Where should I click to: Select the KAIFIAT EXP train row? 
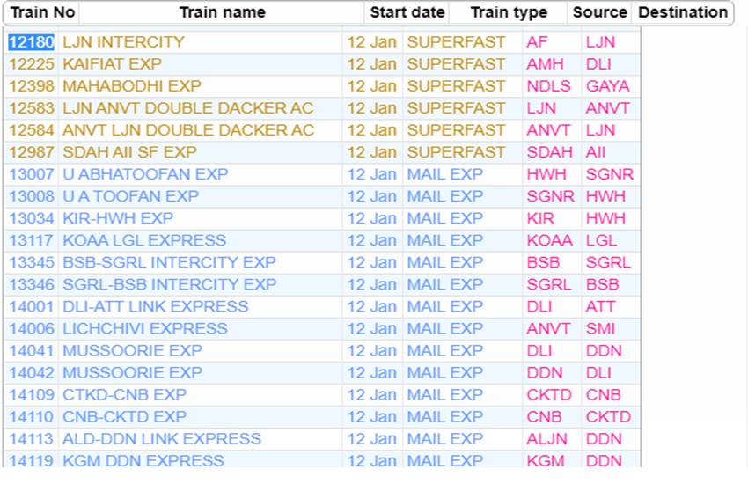tap(112, 64)
